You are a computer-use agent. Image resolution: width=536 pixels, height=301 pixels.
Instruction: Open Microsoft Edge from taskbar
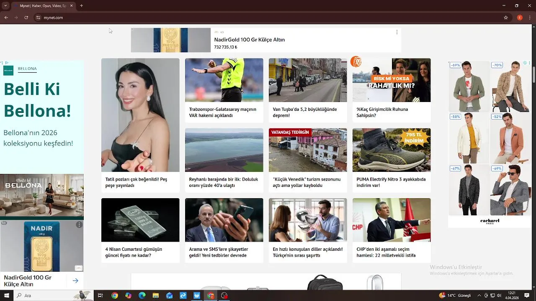point(142,296)
